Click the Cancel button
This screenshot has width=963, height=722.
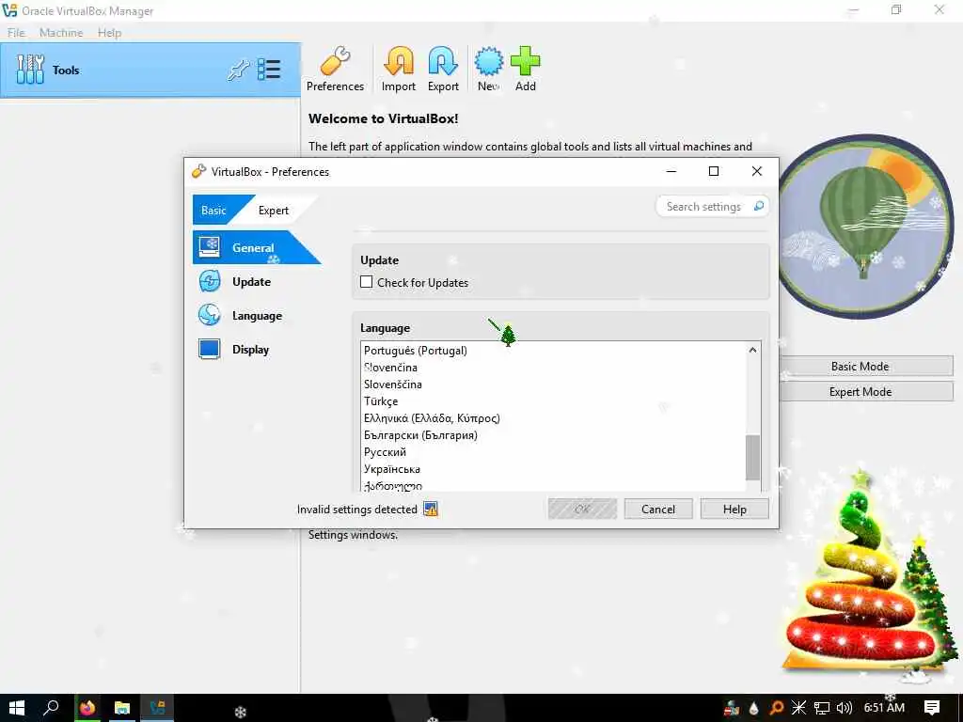click(657, 509)
